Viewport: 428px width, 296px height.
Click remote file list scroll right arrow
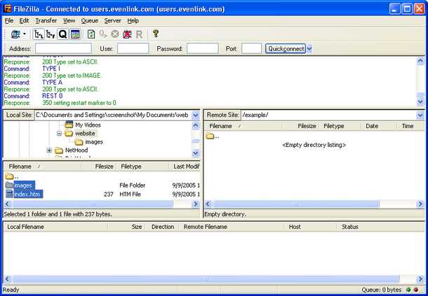click(420, 204)
